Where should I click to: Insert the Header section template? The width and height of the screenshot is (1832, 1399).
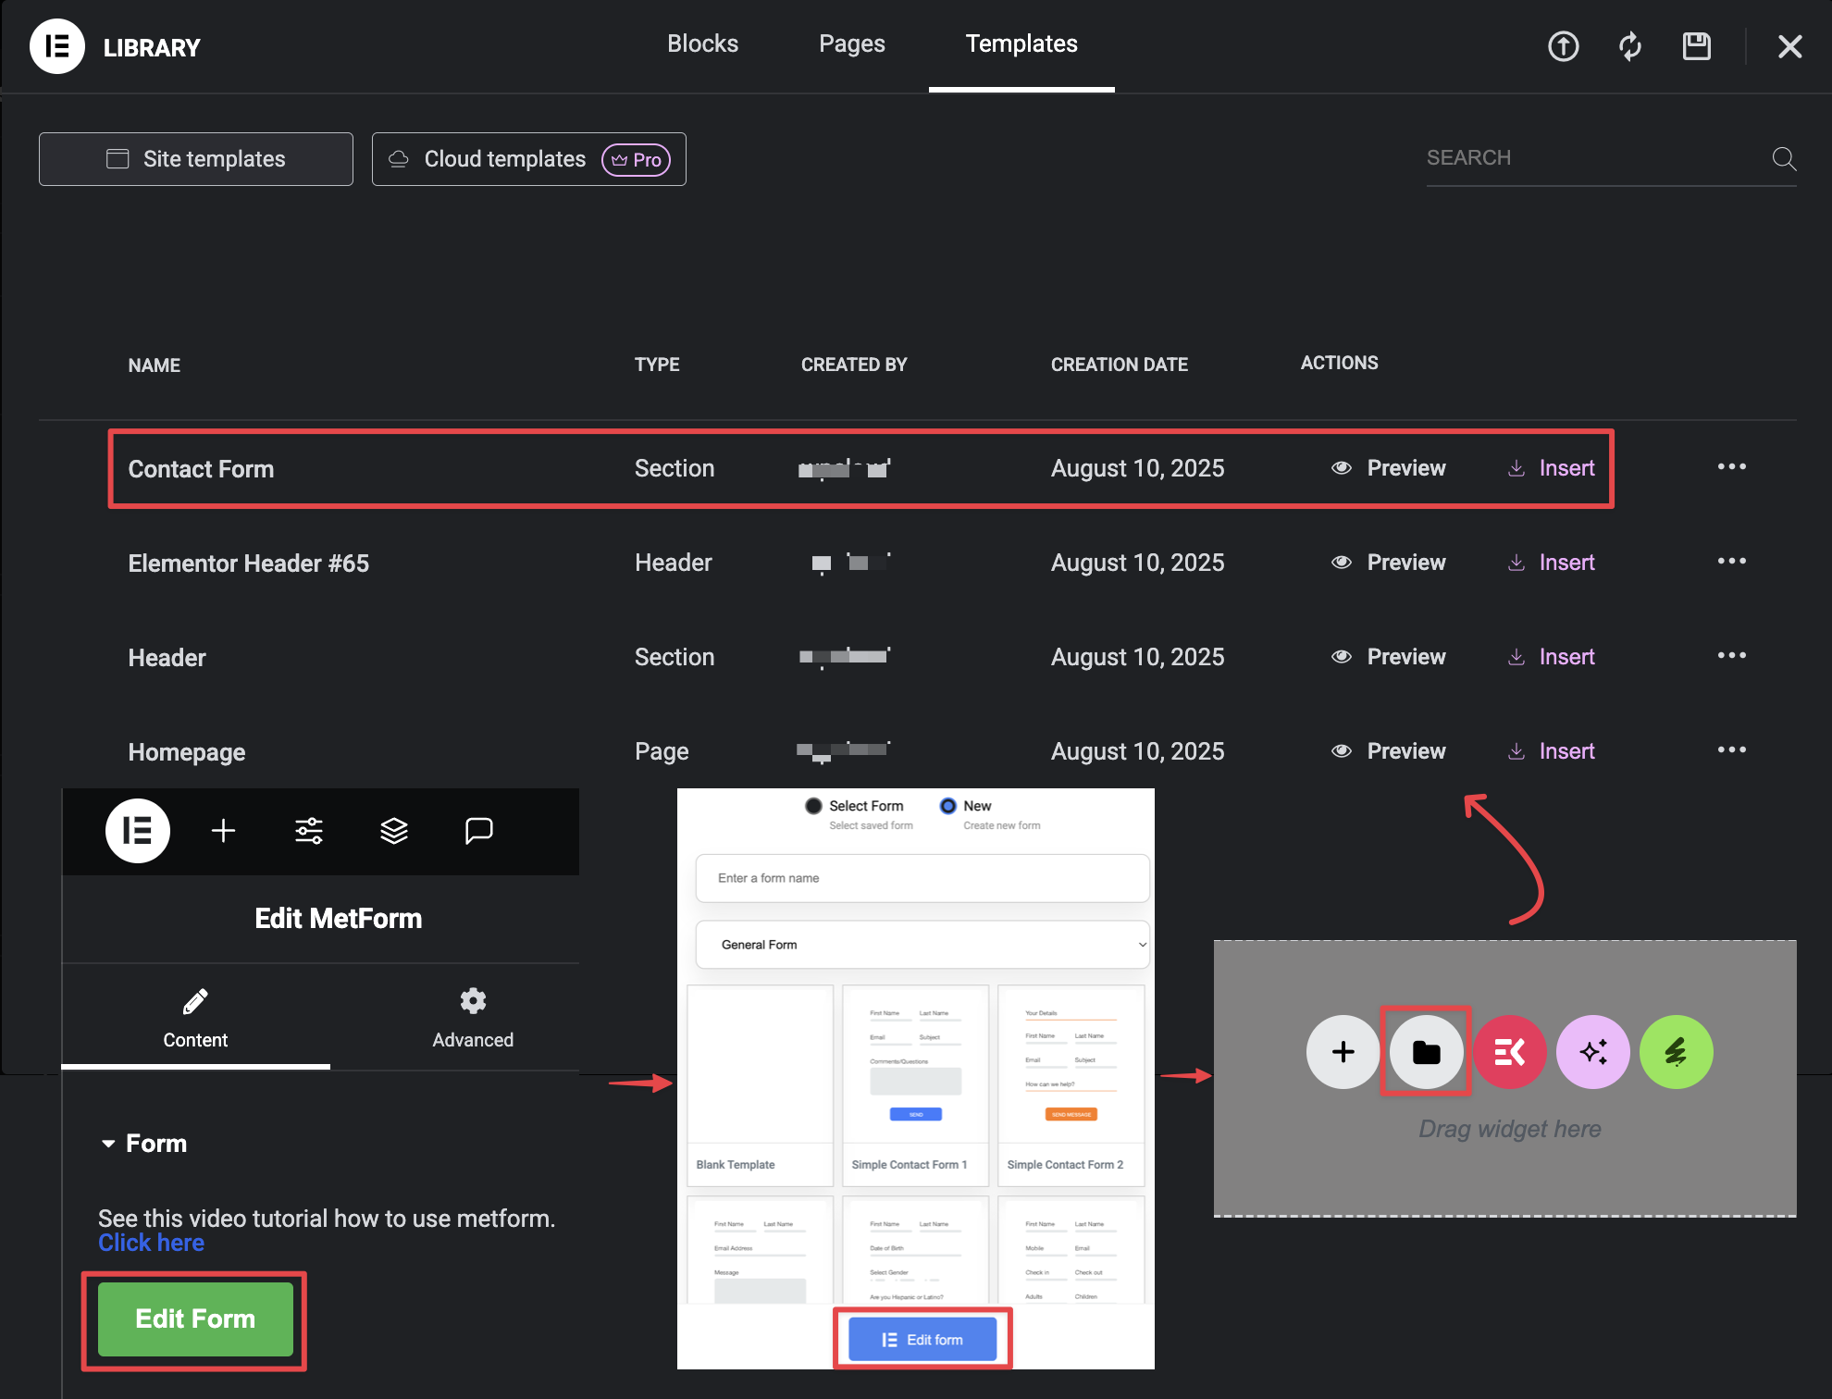1552,657
